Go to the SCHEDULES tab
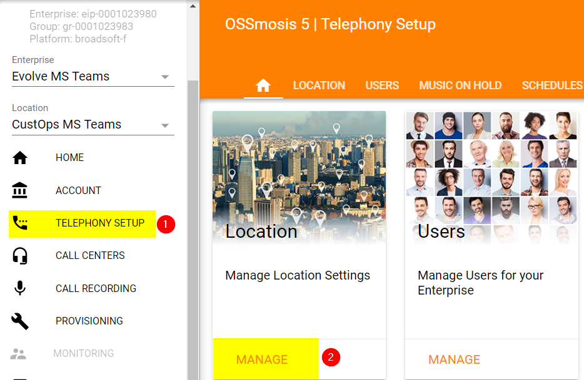The image size is (584, 380). (x=552, y=85)
